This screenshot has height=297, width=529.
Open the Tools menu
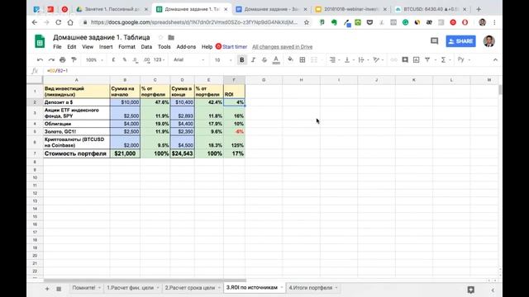pos(164,47)
